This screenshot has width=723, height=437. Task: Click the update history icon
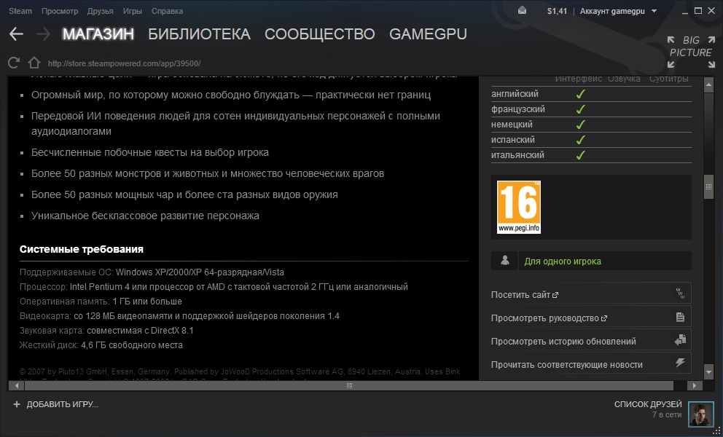click(680, 340)
